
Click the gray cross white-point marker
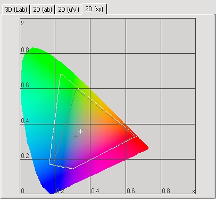[76, 136]
